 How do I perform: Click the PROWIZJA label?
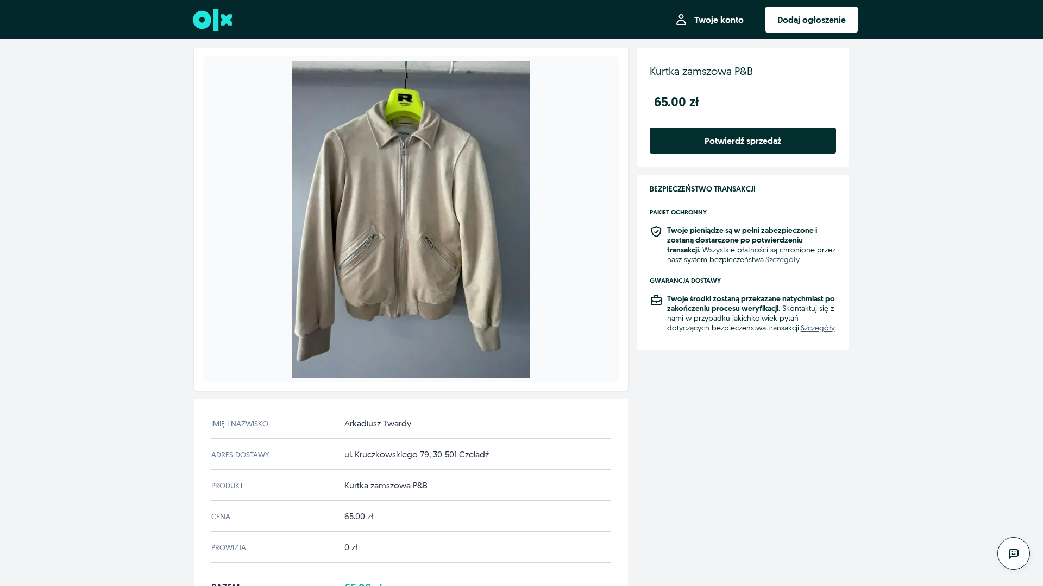[x=229, y=547]
